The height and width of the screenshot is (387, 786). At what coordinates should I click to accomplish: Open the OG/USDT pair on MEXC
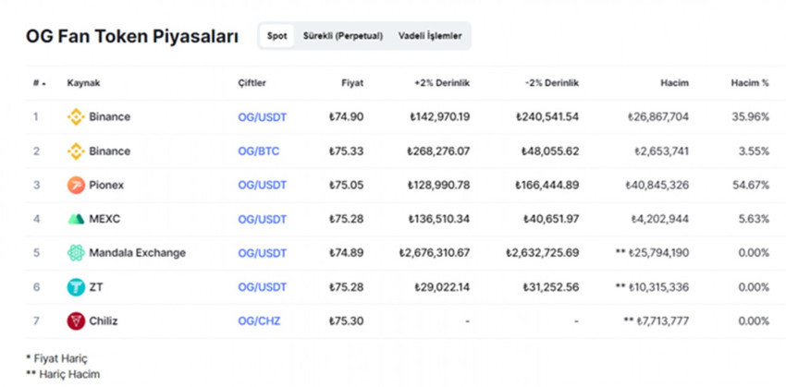tap(263, 219)
